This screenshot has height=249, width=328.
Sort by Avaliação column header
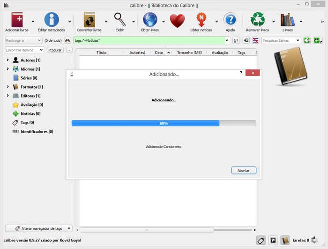tap(220, 53)
